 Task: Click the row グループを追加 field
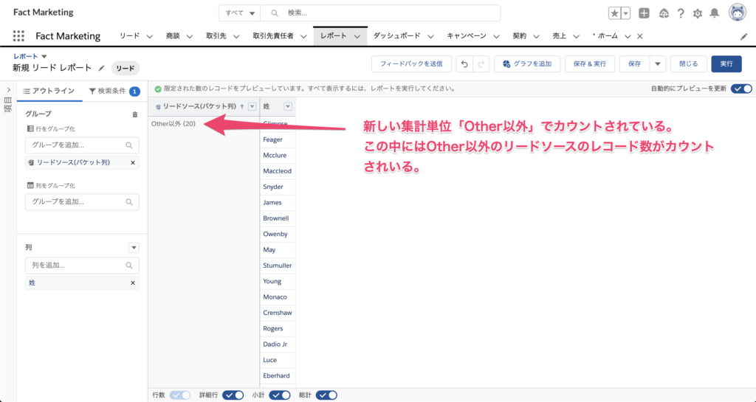tap(82, 145)
